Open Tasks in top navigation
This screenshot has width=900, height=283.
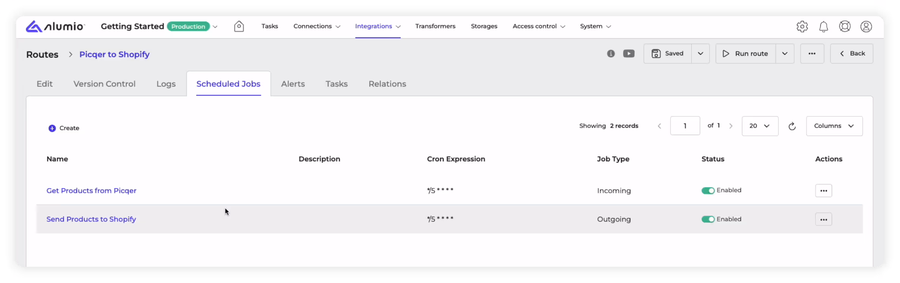tap(270, 26)
